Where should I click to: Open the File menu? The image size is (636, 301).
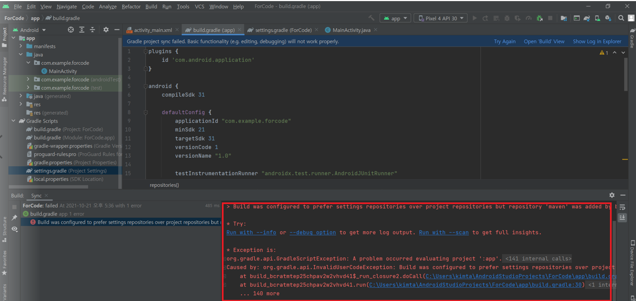click(18, 6)
